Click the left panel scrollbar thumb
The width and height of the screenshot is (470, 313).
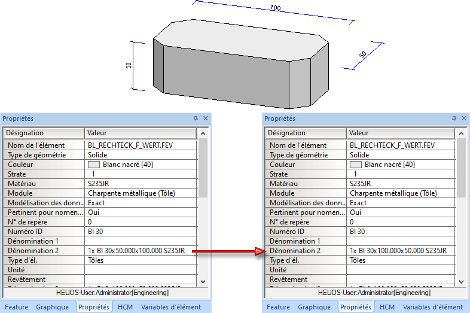tap(203, 168)
